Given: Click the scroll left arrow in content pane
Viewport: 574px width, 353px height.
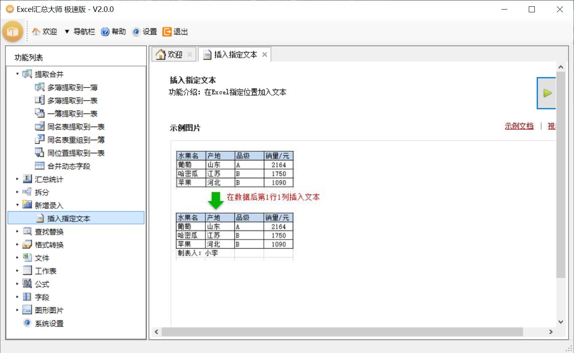Looking at the screenshot, I should [156, 332].
